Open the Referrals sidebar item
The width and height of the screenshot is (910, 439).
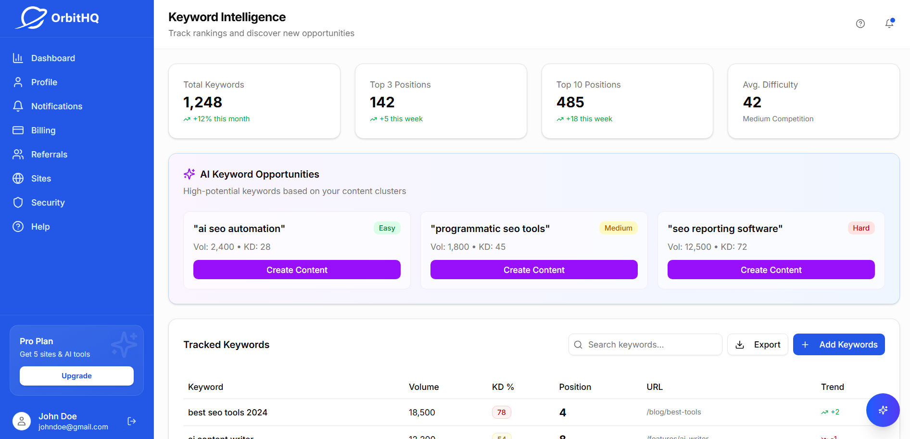49,155
